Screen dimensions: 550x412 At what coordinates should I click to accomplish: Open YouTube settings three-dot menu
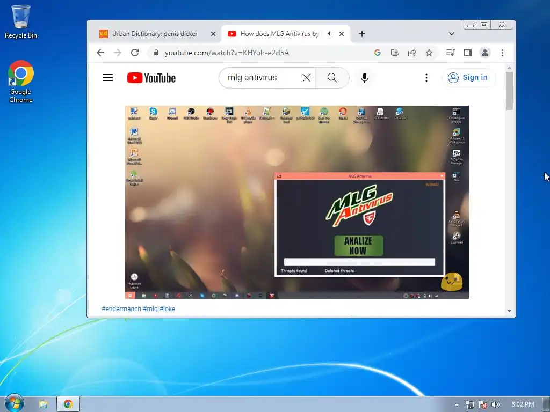426,78
